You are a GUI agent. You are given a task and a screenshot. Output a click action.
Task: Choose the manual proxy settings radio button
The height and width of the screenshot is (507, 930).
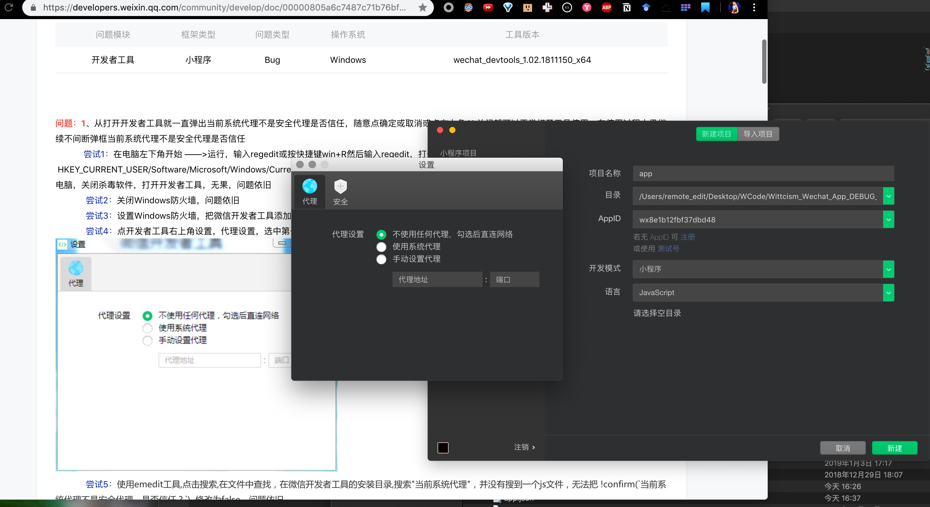tap(381, 259)
